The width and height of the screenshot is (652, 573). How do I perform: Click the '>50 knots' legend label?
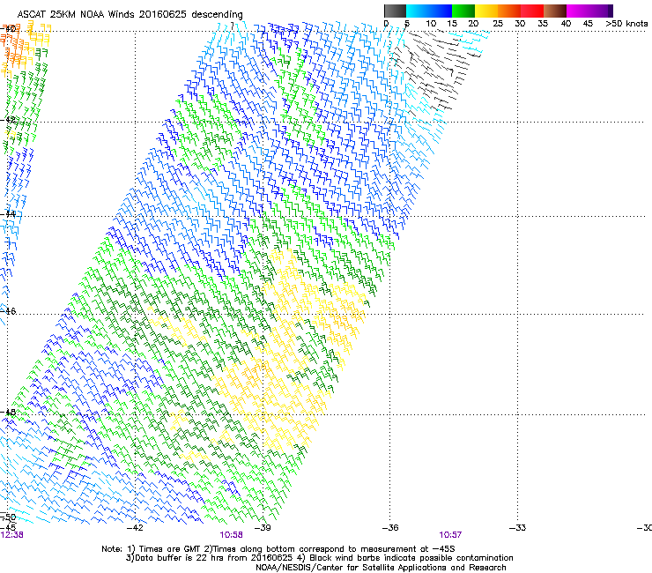coord(626,23)
